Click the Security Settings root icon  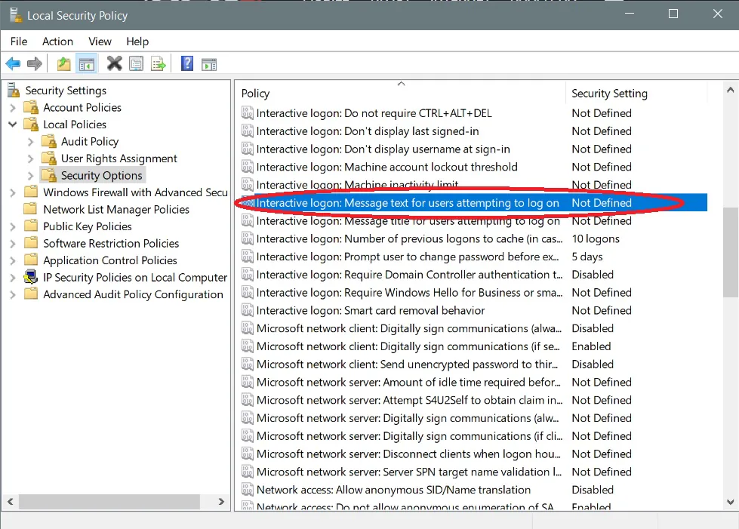click(14, 90)
